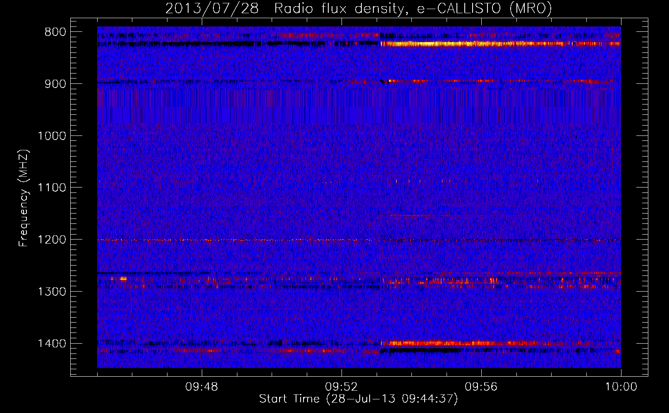Click the 1400 frequency tick label

[x=52, y=344]
